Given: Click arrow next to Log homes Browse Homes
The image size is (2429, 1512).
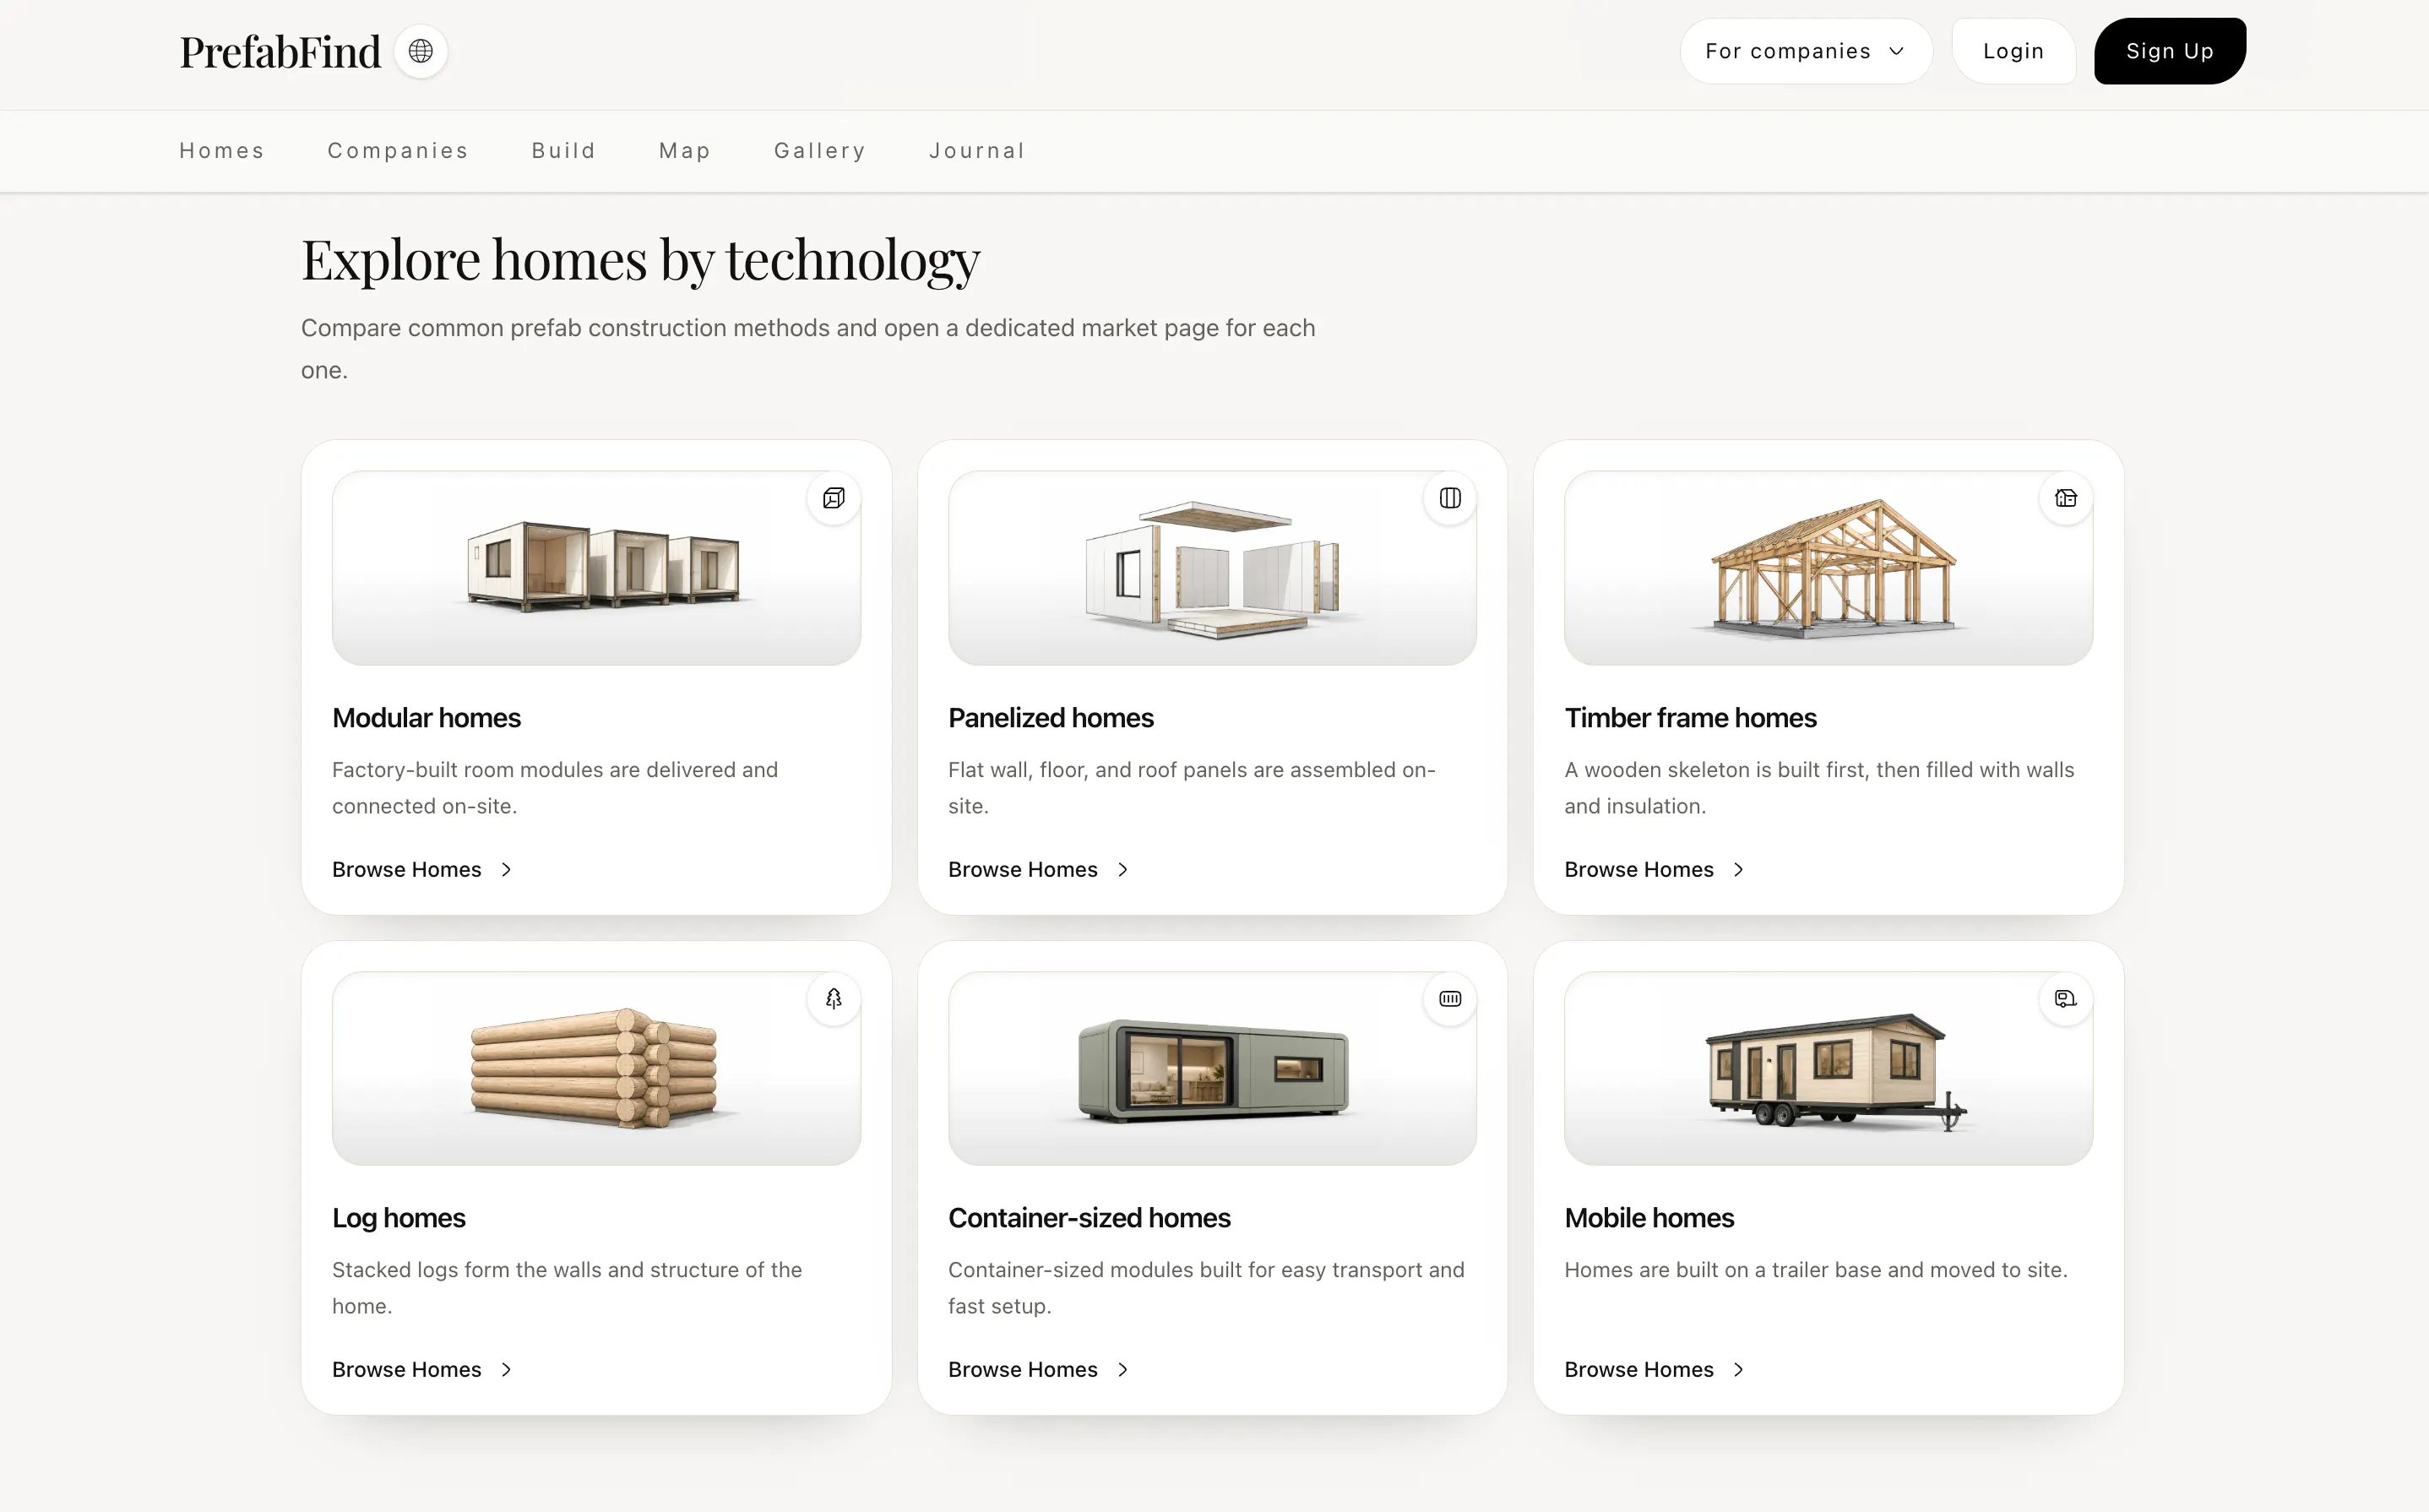Looking at the screenshot, I should coord(507,1370).
